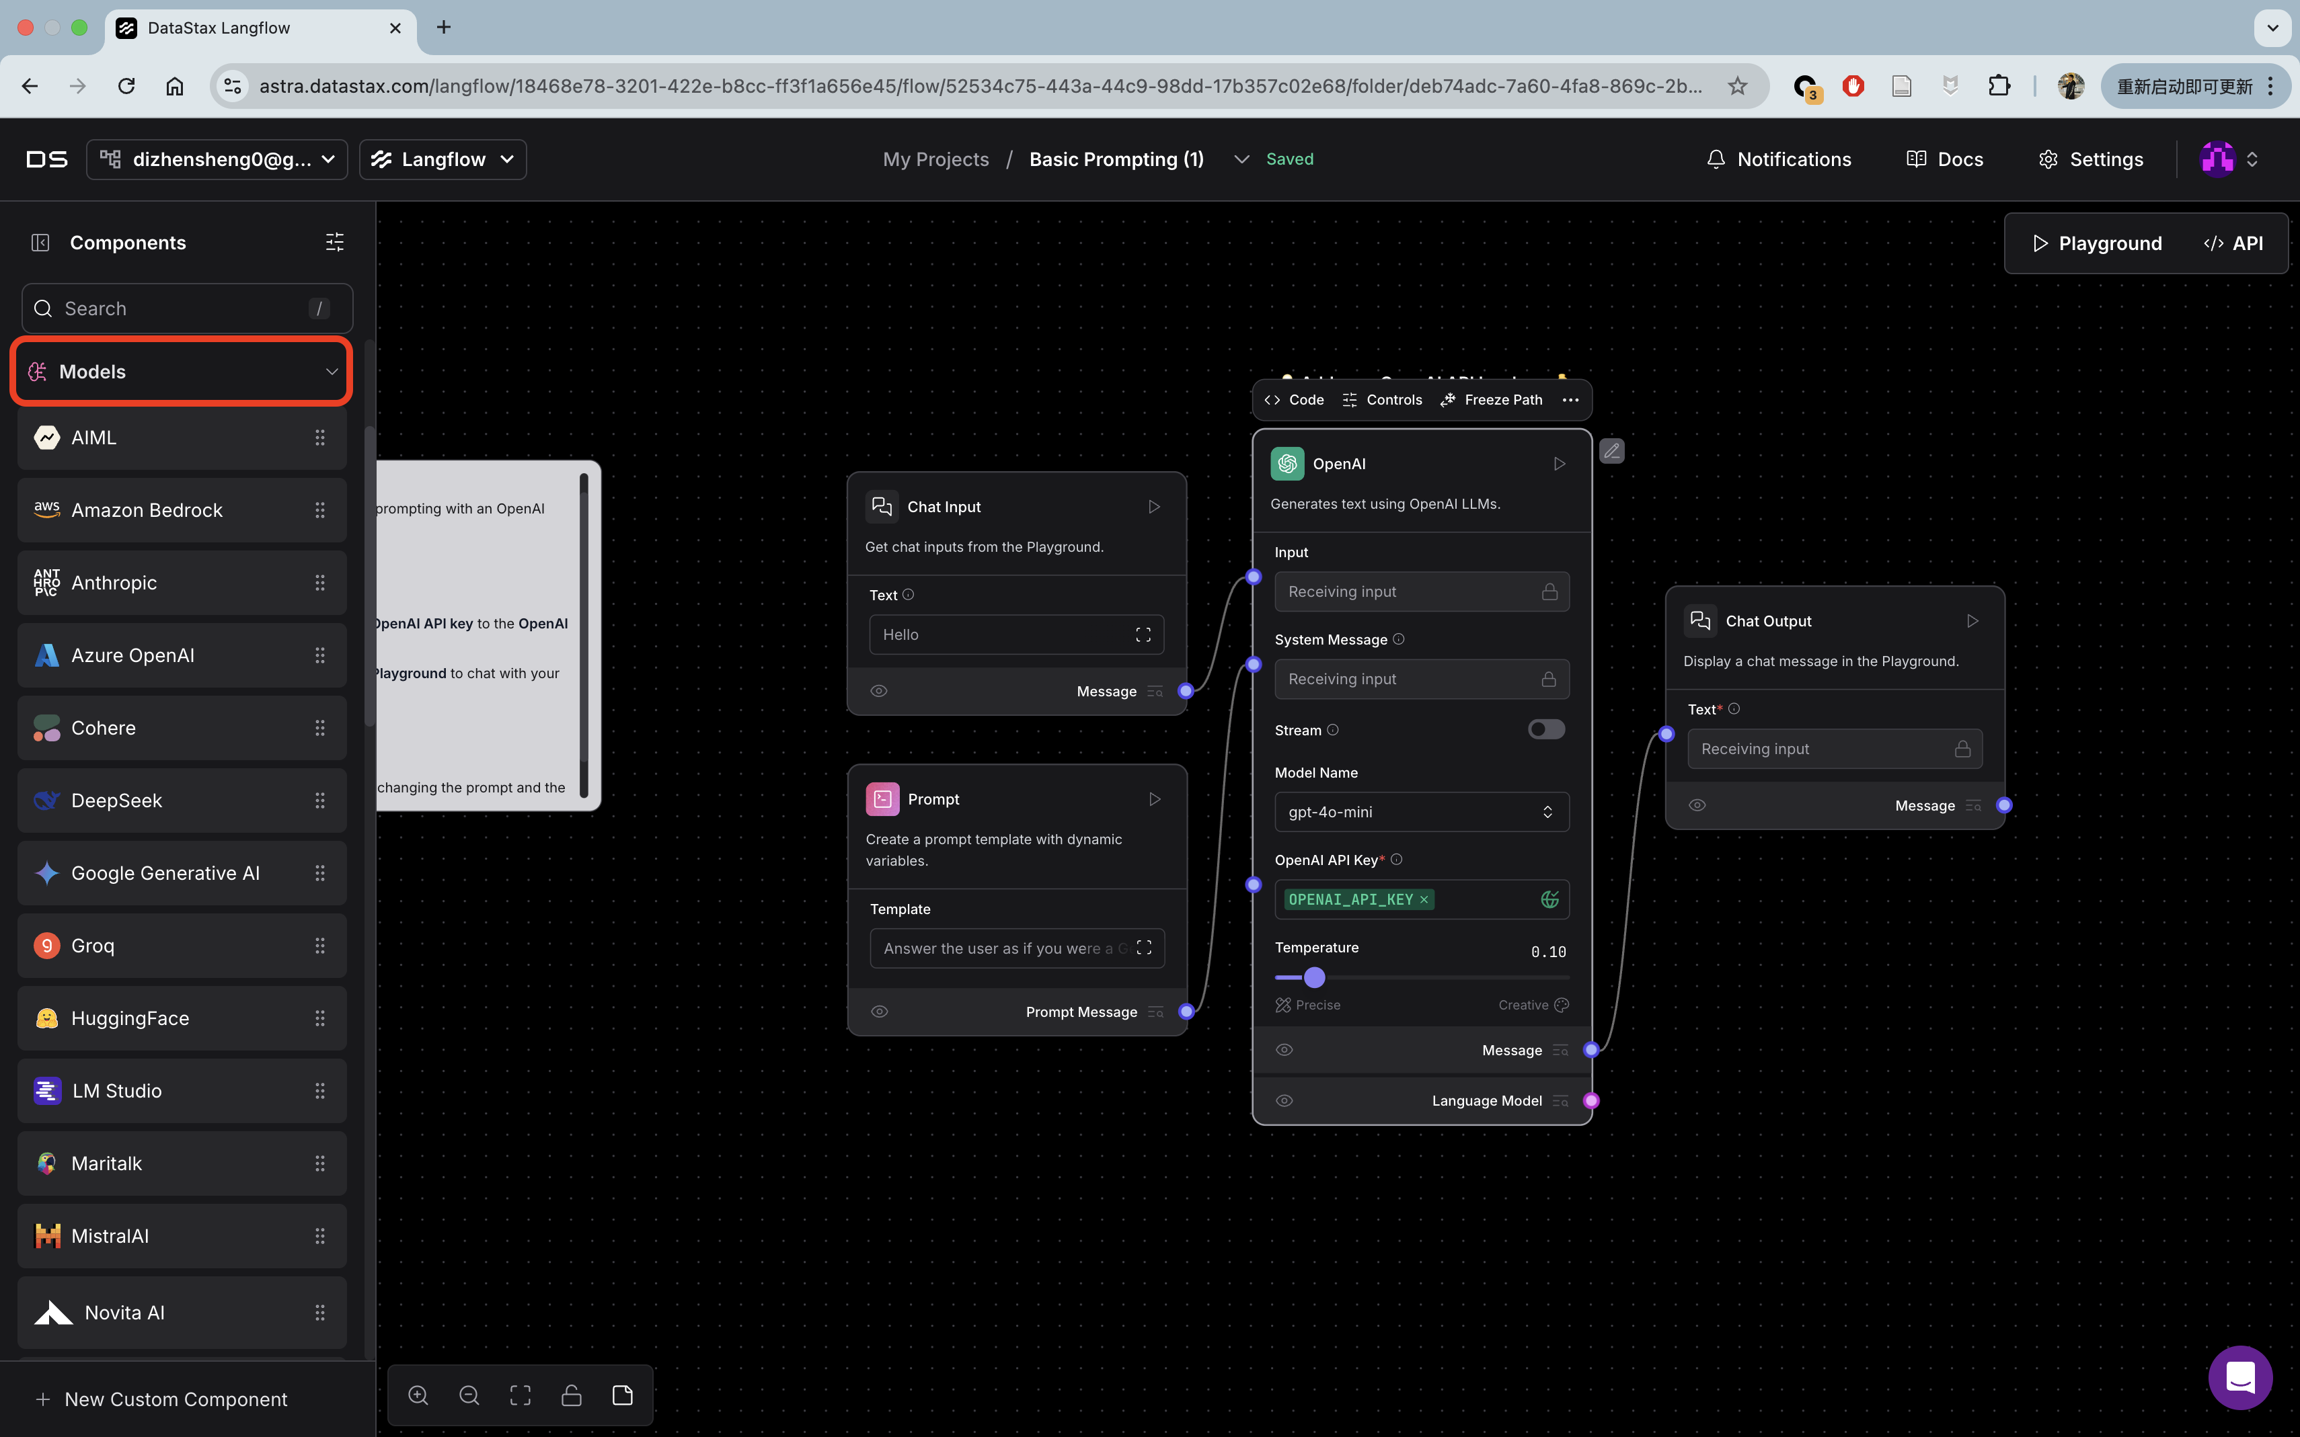Image resolution: width=2300 pixels, height=1437 pixels.
Task: Open the organization dropdown dizhensheng0@g...
Action: point(217,160)
